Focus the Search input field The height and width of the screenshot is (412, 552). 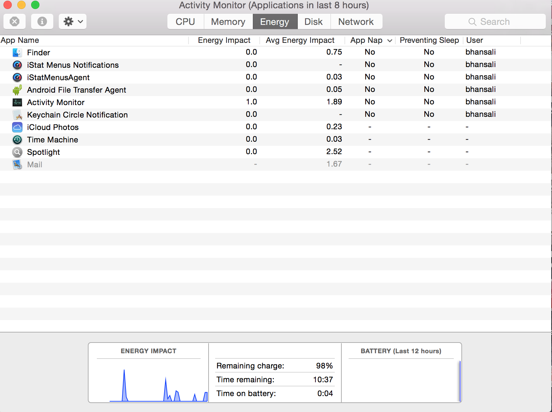pyautogui.click(x=495, y=21)
